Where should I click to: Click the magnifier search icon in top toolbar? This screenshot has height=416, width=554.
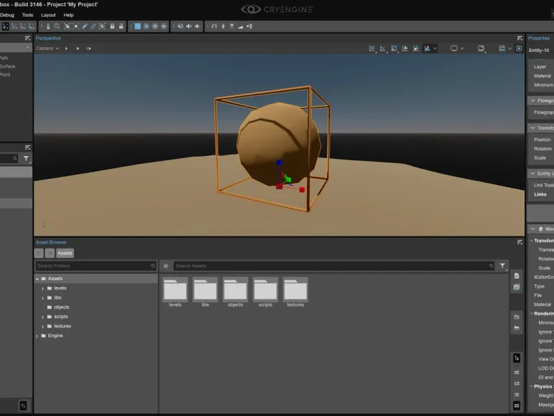pos(57,26)
